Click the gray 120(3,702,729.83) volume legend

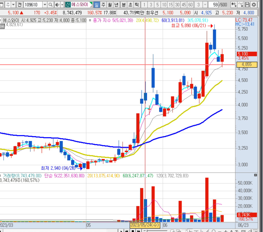point(172,176)
